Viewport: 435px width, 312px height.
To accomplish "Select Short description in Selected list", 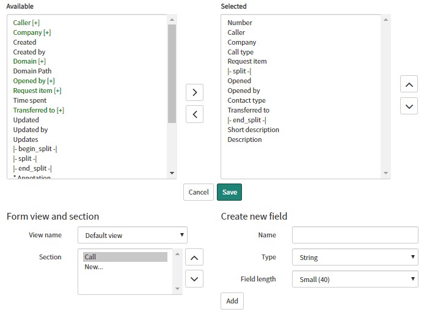I will pyautogui.click(x=254, y=130).
